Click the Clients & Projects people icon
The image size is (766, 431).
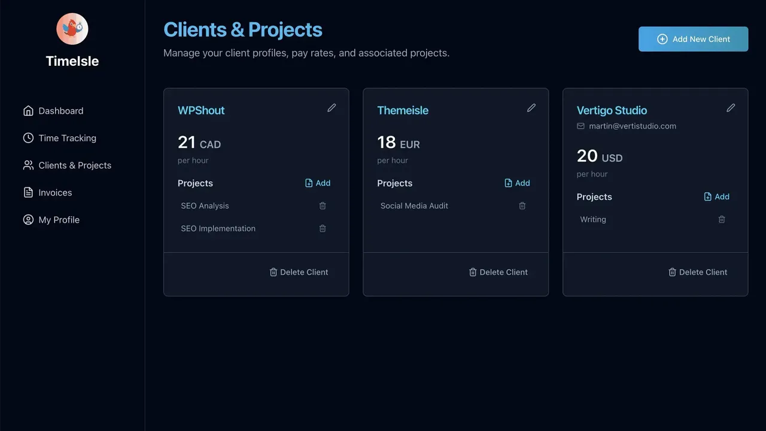coord(28,165)
